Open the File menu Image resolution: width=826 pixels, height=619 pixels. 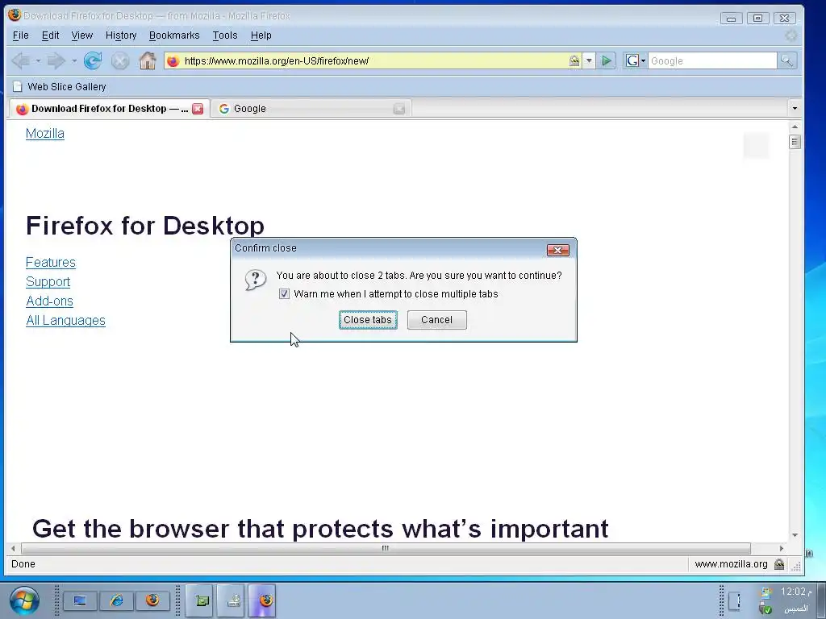click(x=20, y=35)
